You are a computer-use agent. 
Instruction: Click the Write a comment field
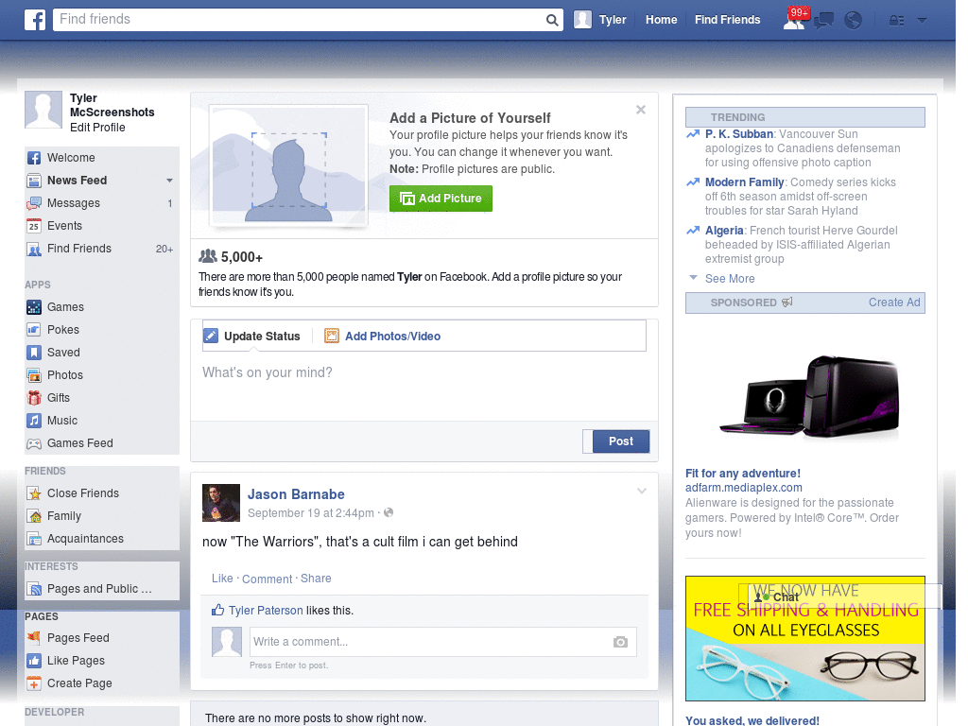pos(442,642)
